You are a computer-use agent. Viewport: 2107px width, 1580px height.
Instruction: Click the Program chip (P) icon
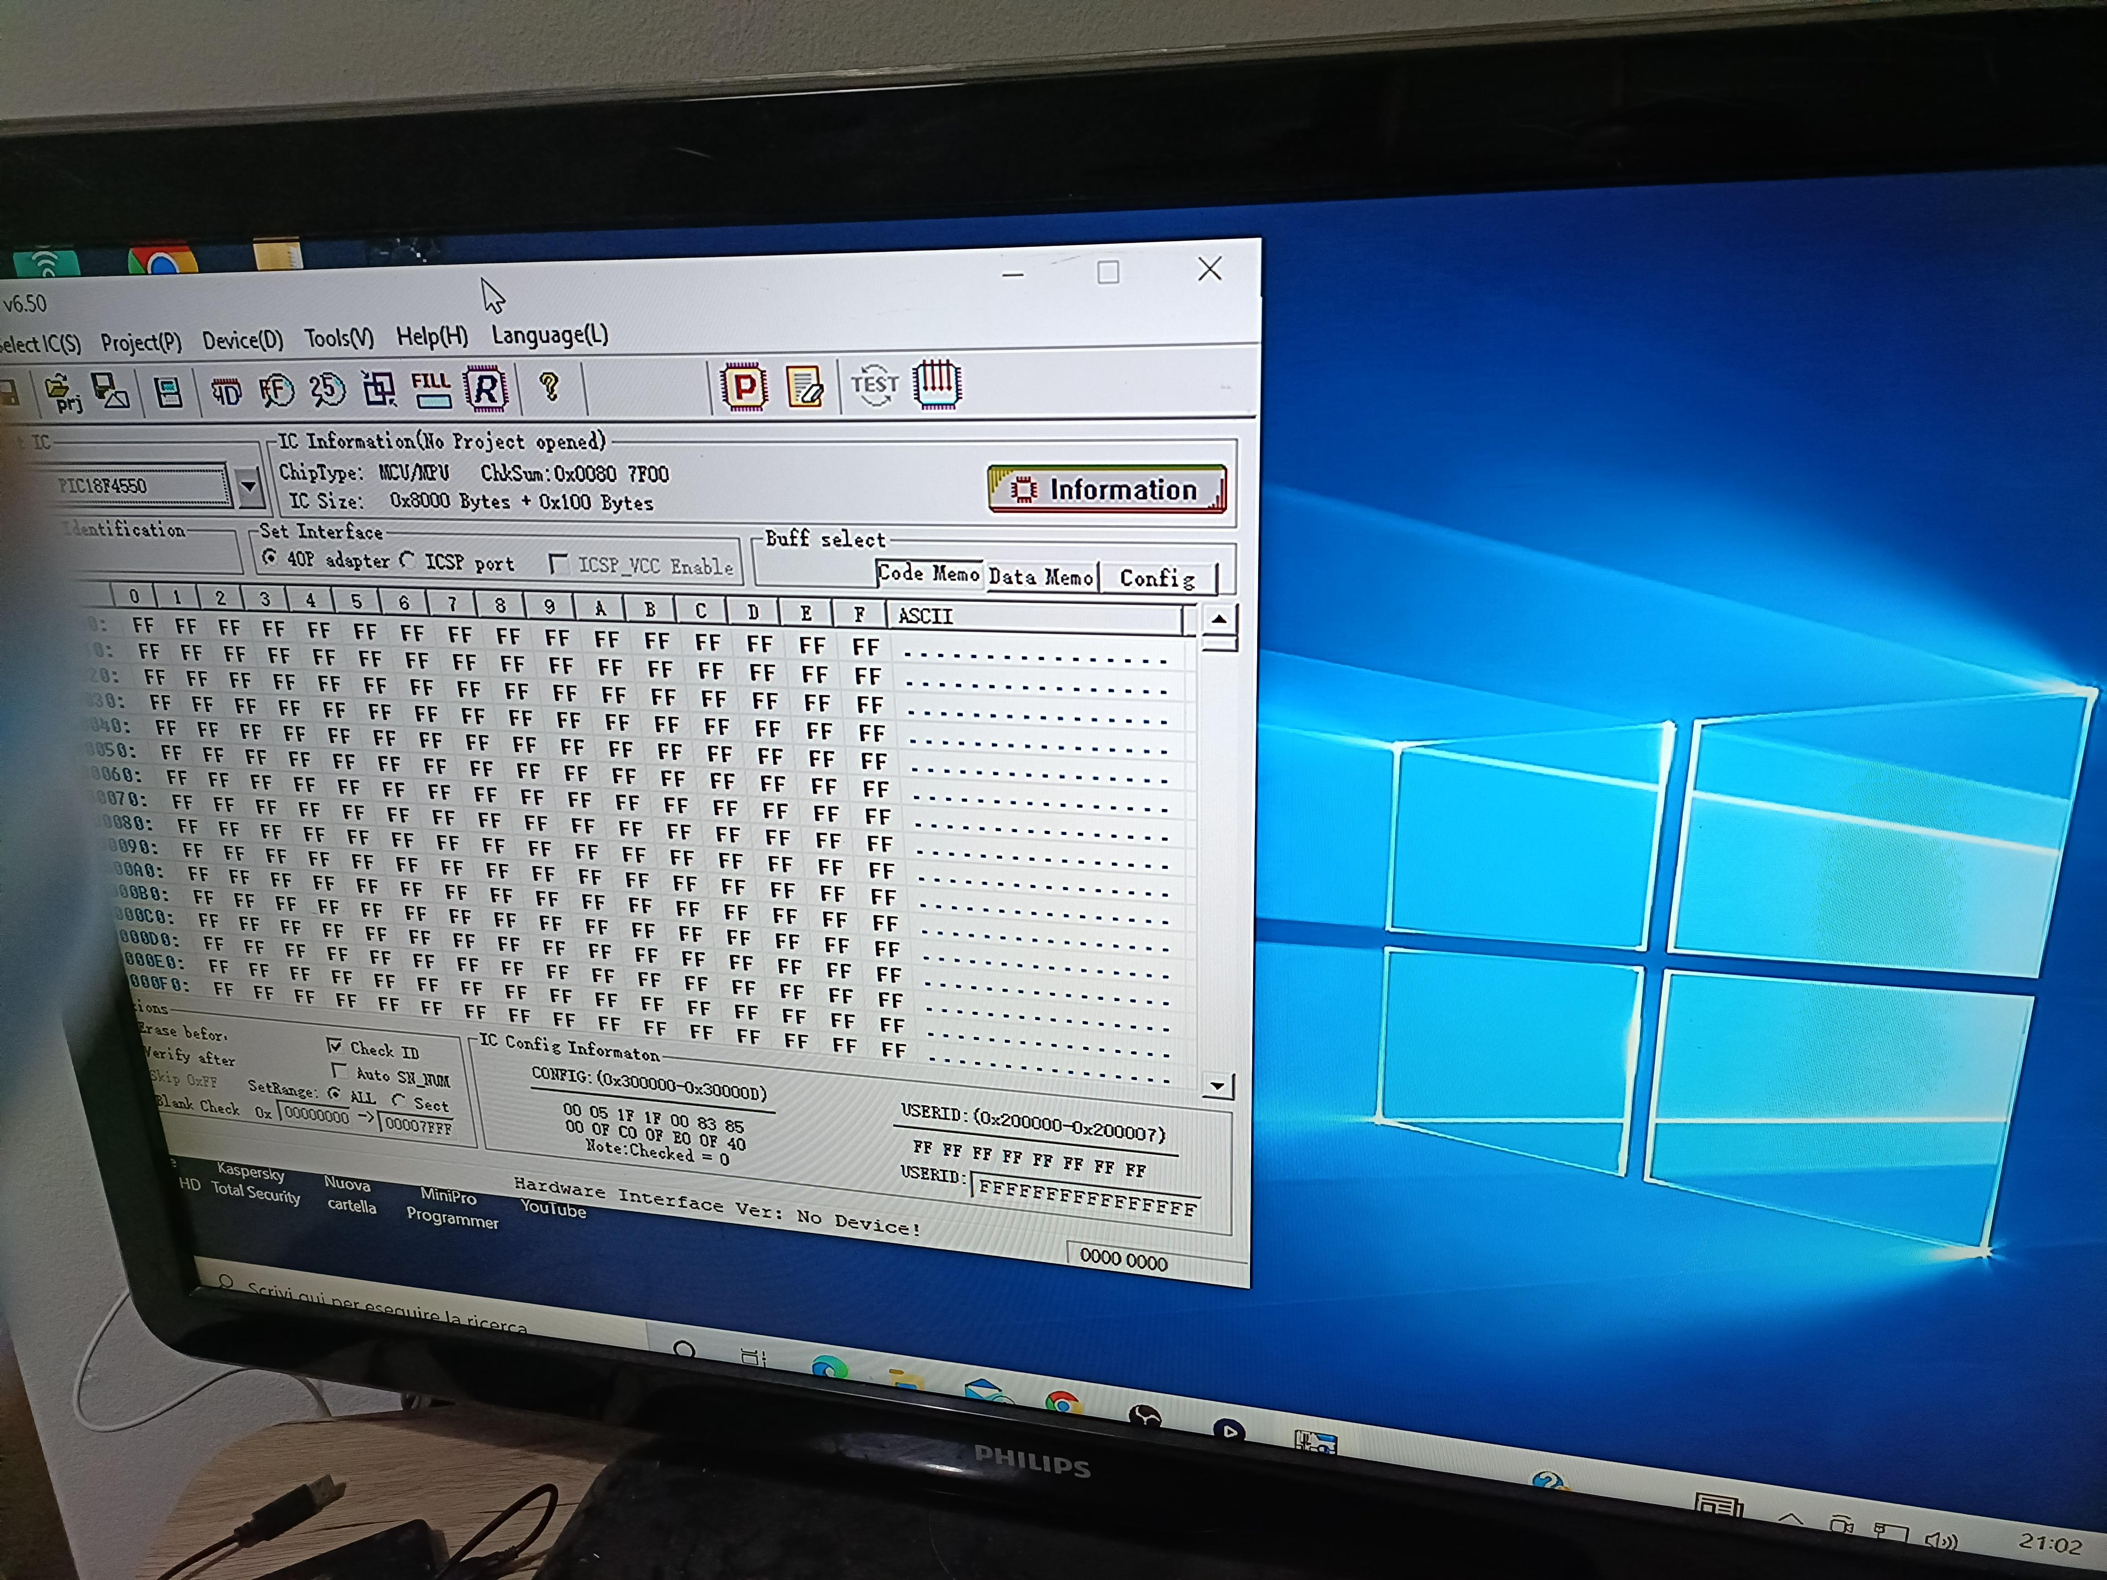(x=744, y=387)
